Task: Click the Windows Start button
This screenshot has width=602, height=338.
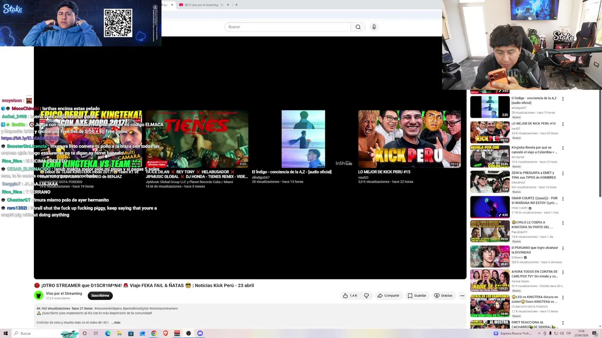Action: point(6,333)
